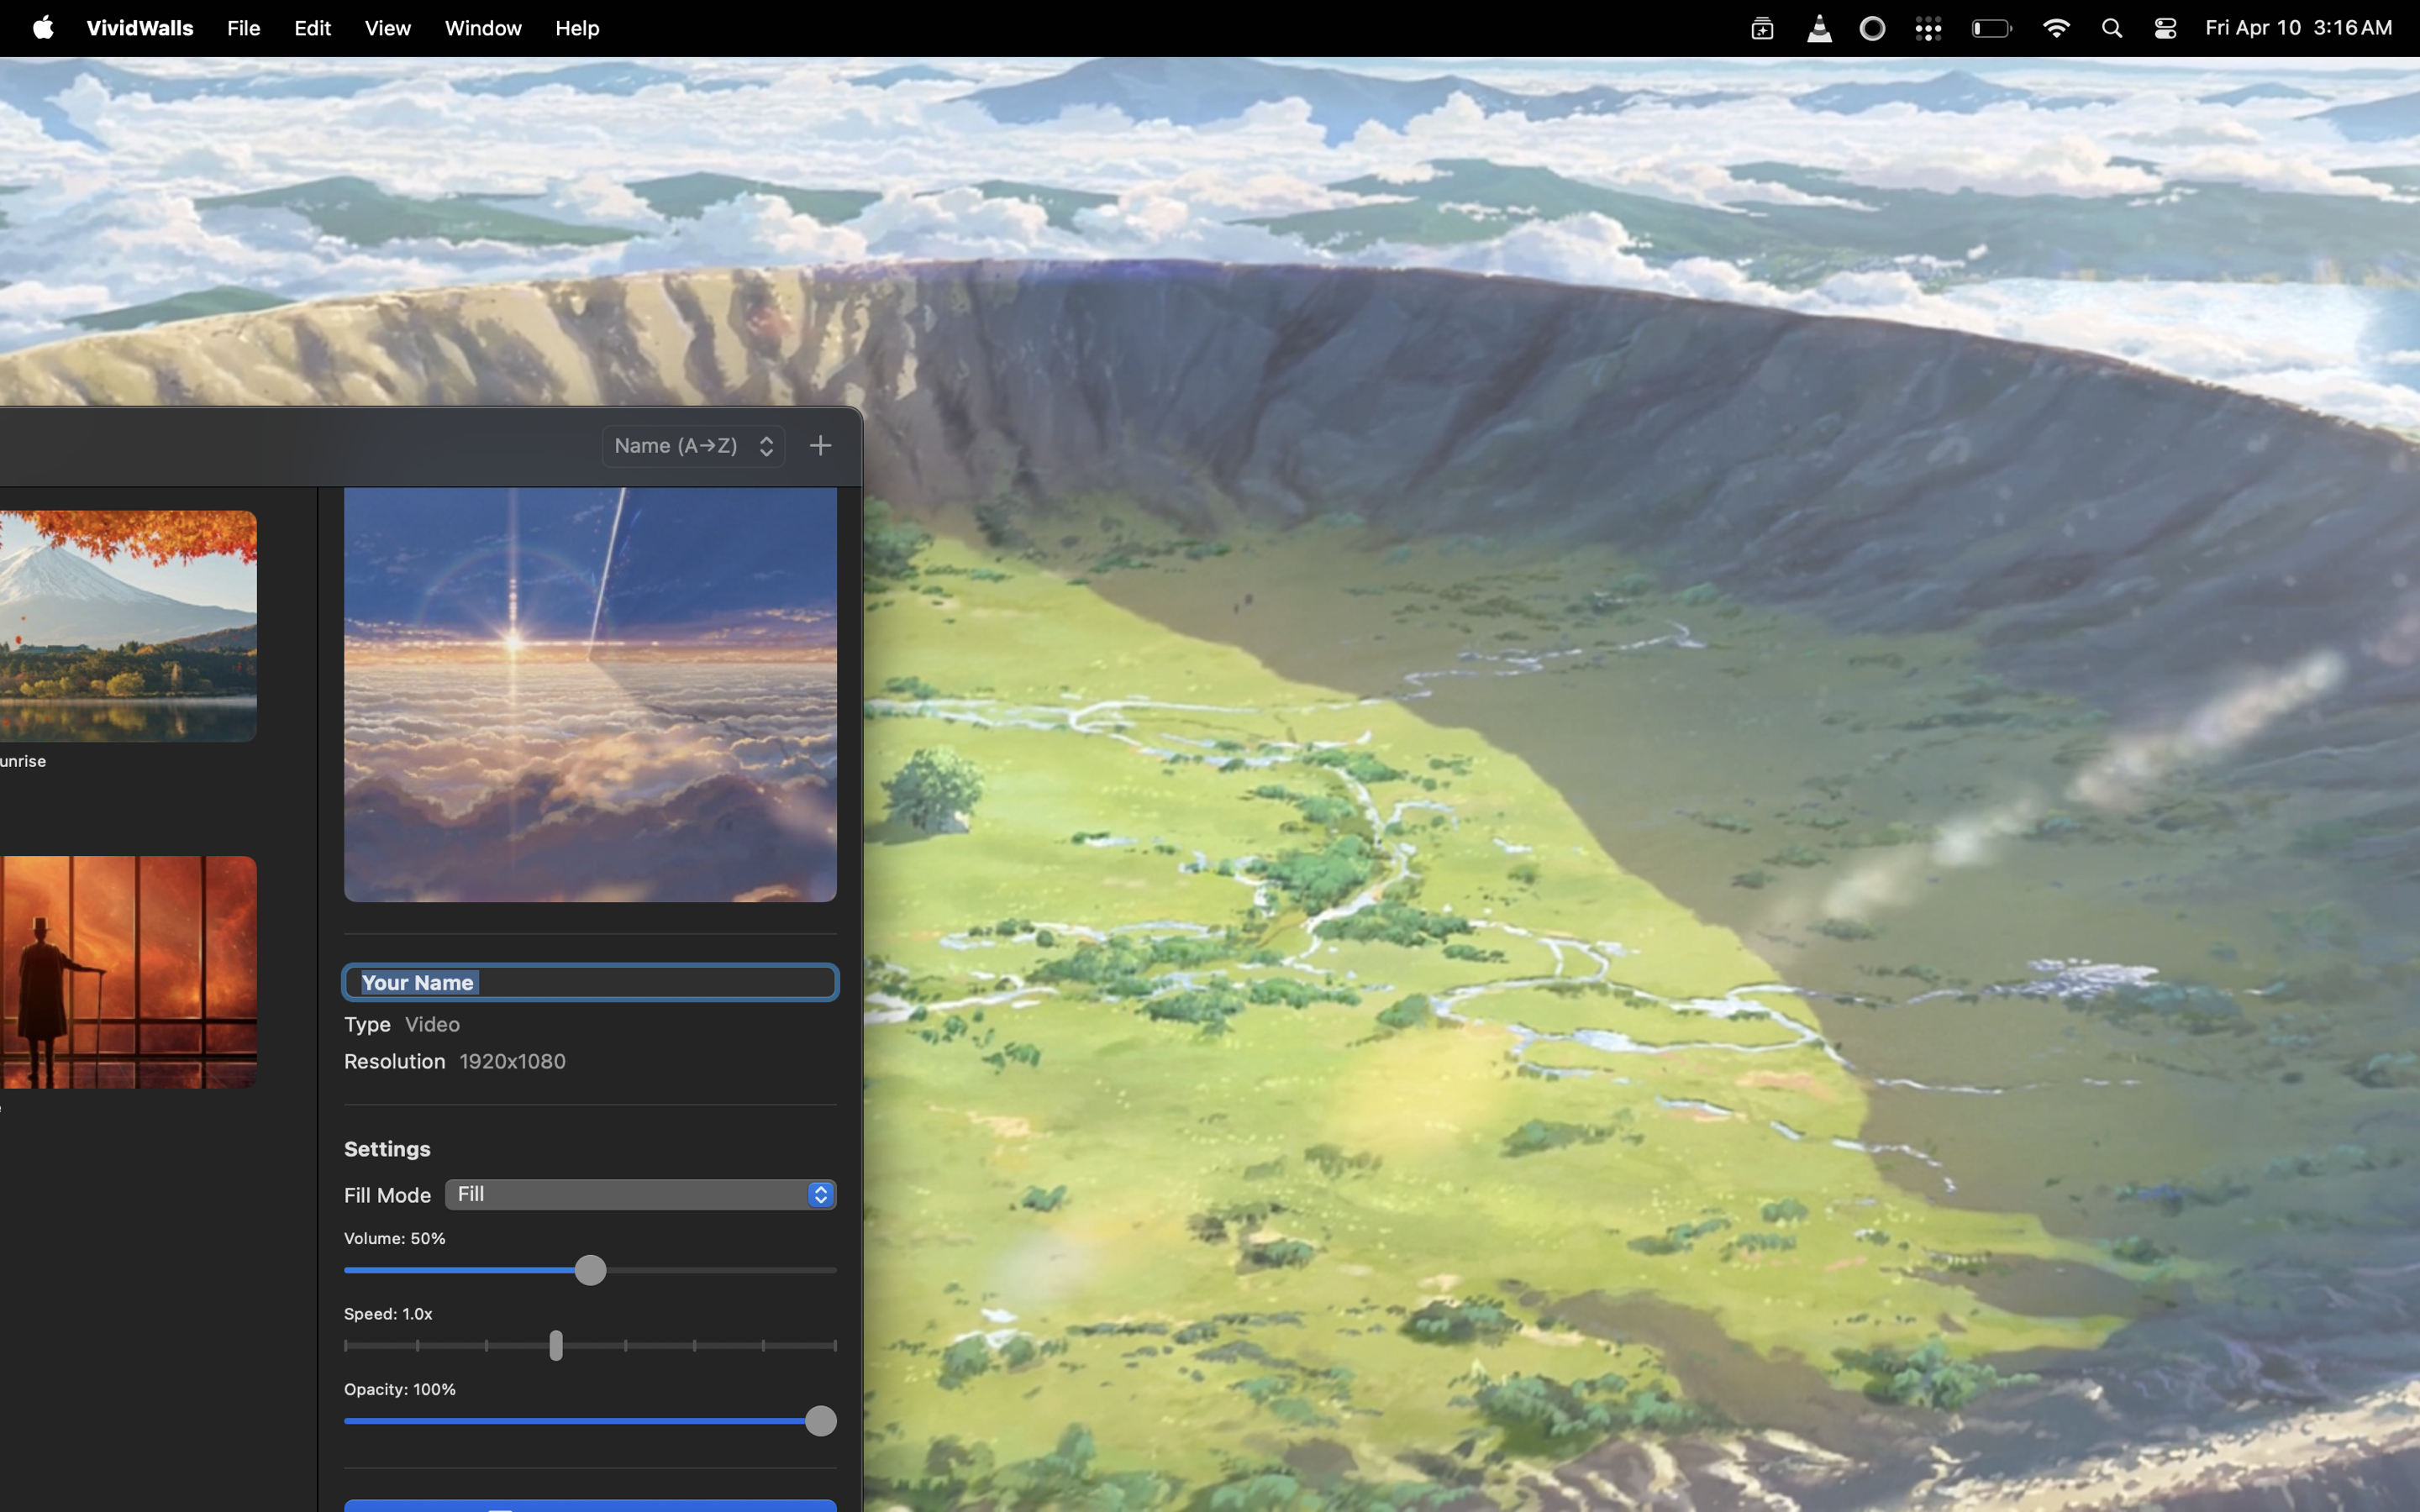
Task: Open the Wi-Fi status menu
Action: point(2056,28)
